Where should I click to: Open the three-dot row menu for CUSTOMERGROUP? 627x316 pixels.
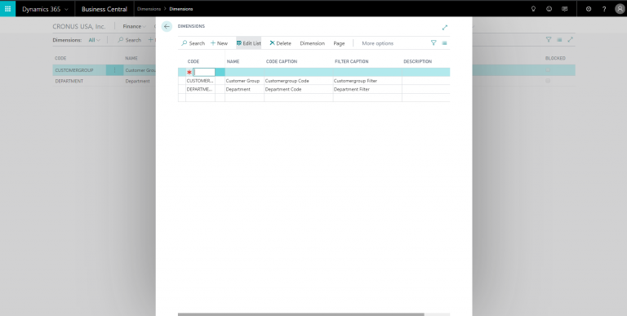[115, 70]
